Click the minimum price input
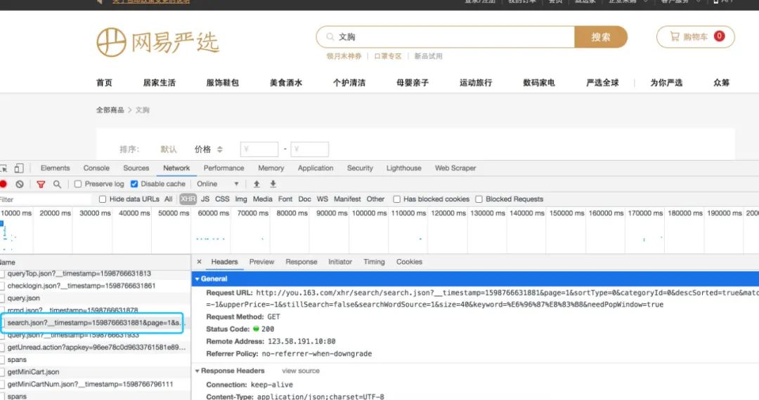The width and height of the screenshot is (759, 400). [x=259, y=149]
